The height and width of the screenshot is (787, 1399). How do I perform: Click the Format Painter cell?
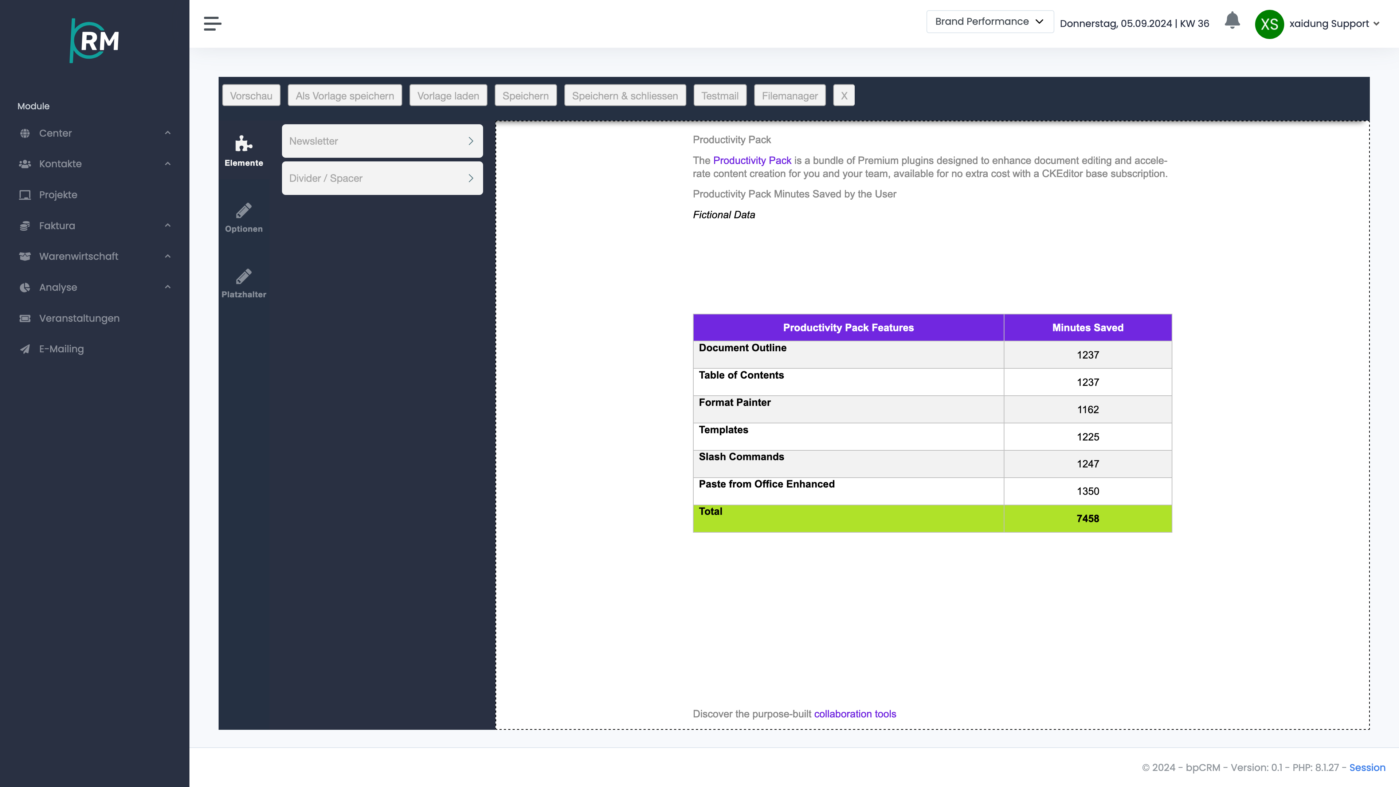tap(848, 409)
